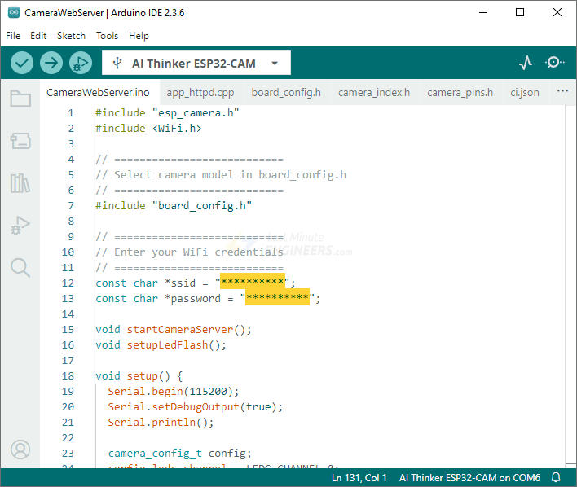Open the Tools menu
577x487 pixels.
tap(107, 36)
